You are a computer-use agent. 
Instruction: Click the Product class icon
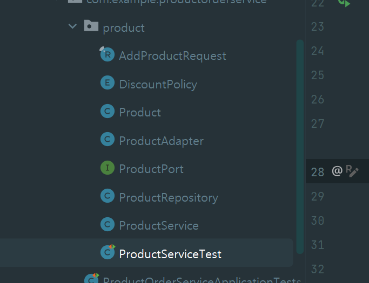[108, 111]
